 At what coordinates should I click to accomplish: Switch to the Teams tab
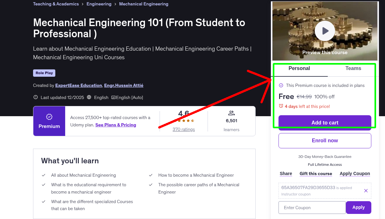353,68
